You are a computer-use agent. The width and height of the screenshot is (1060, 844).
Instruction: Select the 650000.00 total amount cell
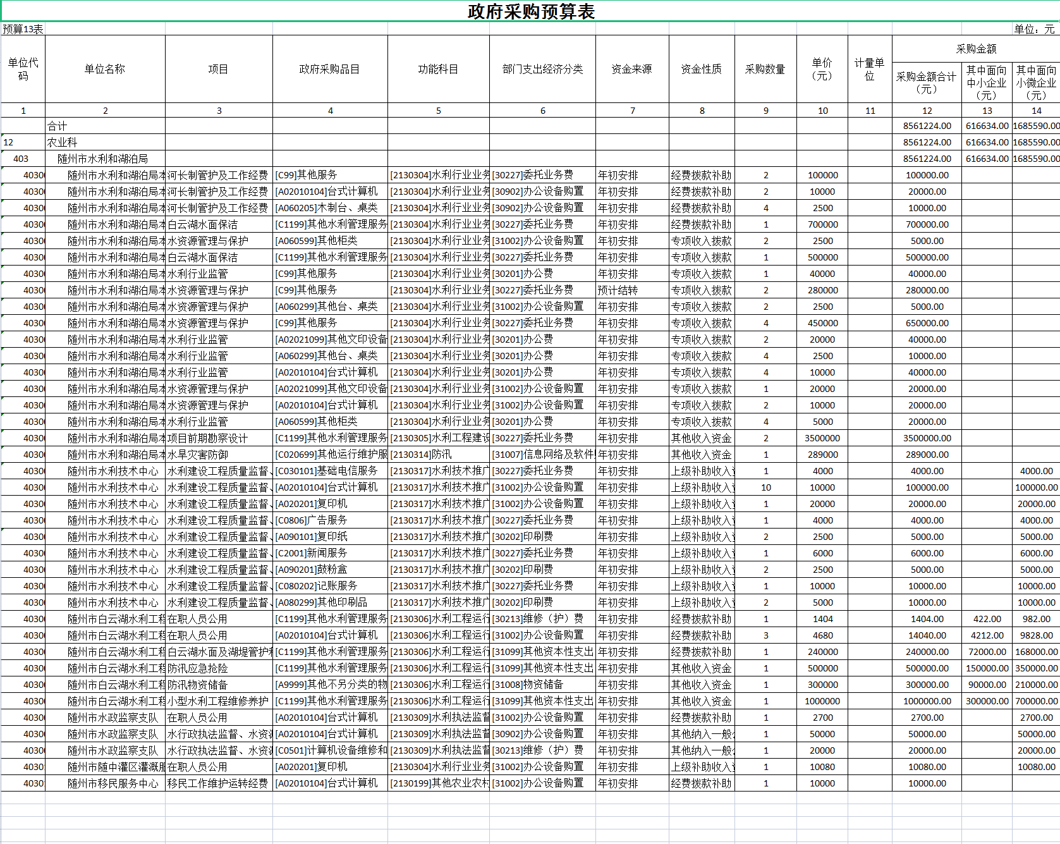pos(927,323)
